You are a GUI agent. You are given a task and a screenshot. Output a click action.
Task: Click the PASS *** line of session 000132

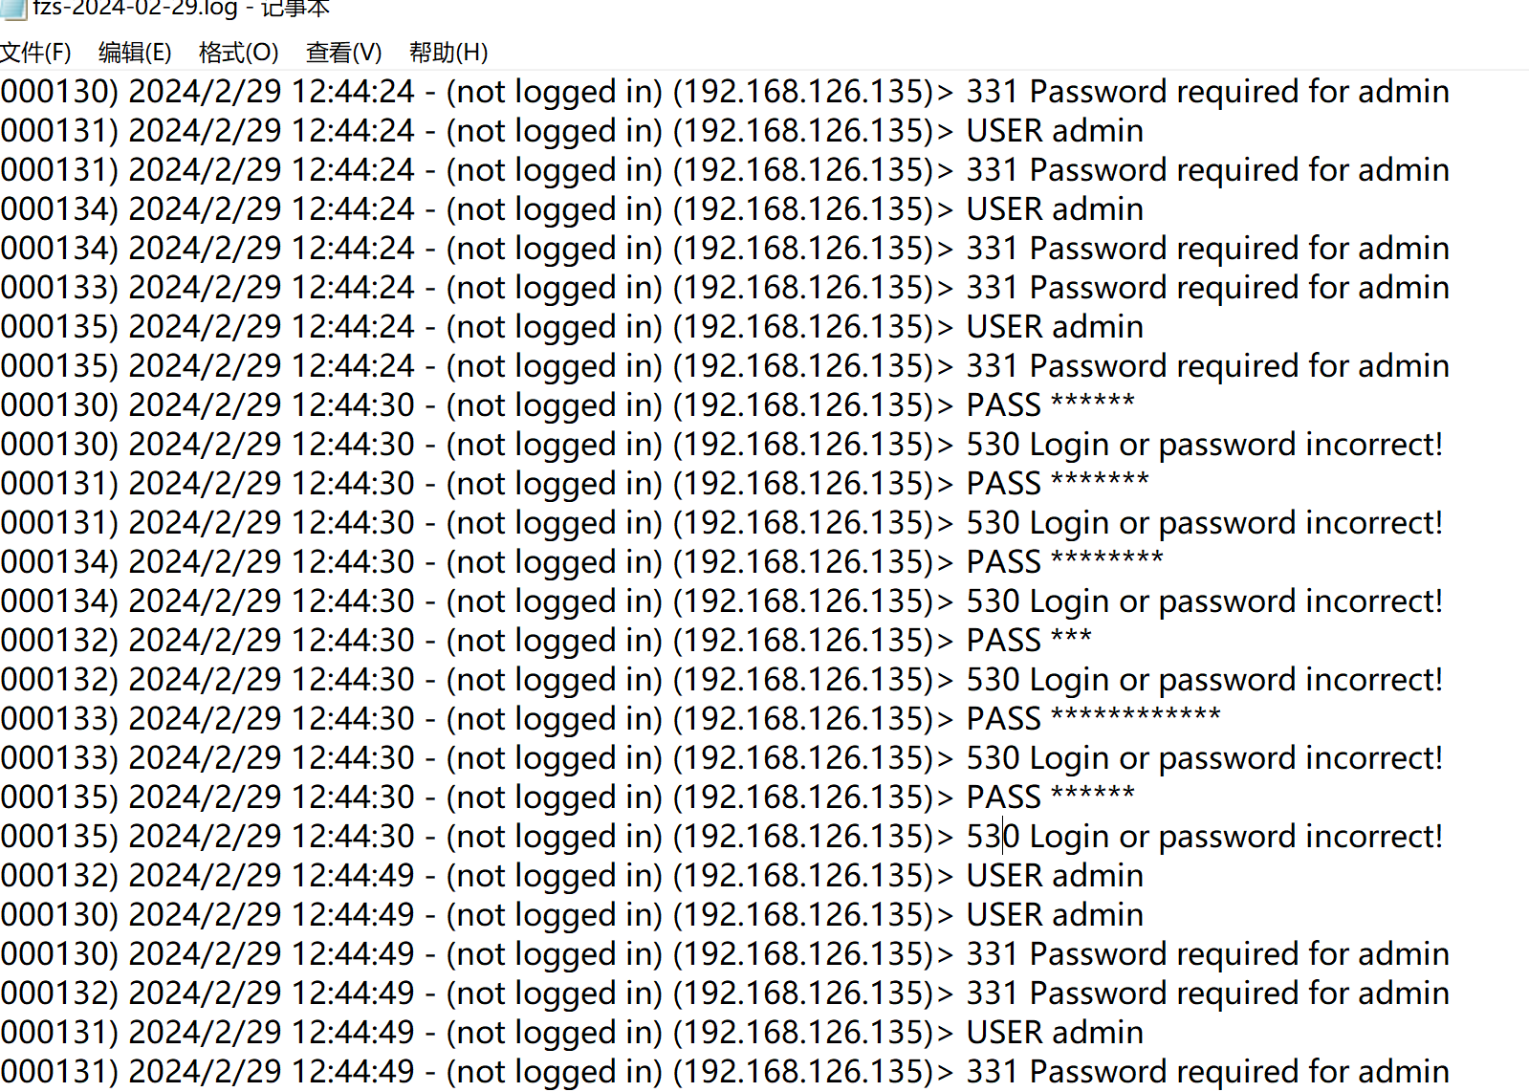[546, 641]
